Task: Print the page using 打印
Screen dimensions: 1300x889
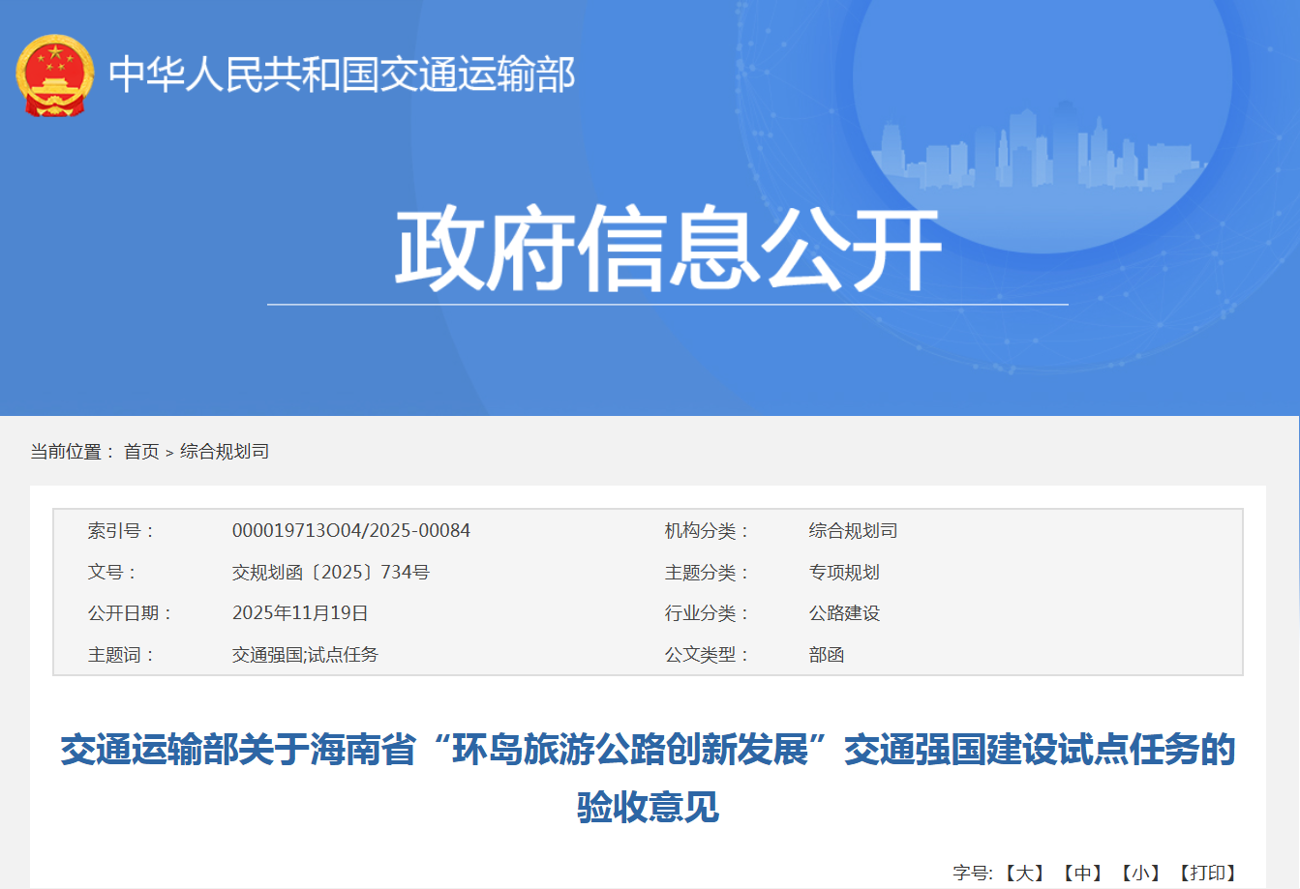Action: click(1207, 873)
